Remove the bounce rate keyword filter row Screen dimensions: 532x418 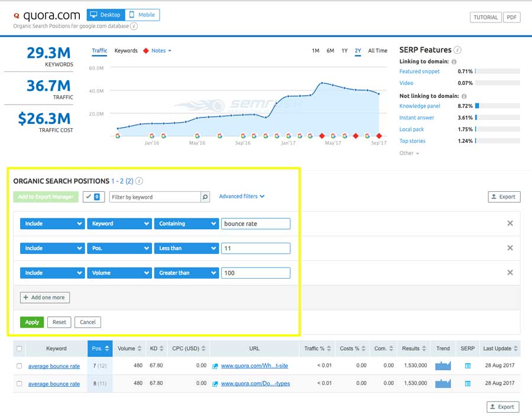click(510, 223)
